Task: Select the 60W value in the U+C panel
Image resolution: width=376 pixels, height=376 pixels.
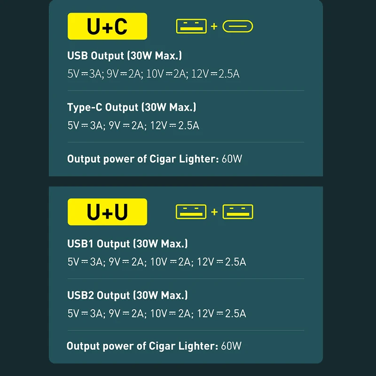Action: point(232,159)
